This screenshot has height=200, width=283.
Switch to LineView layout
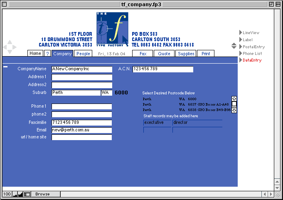[x=251, y=32]
